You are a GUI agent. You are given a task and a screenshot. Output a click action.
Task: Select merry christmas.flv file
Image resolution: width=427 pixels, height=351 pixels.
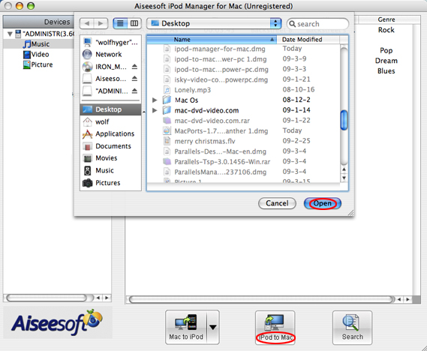click(x=243, y=141)
